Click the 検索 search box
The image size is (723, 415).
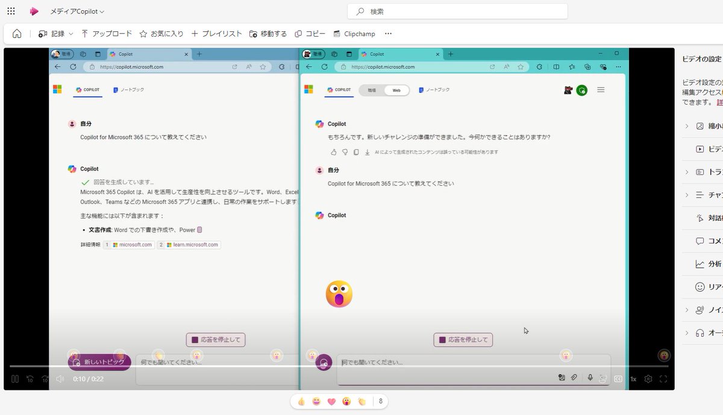pyautogui.click(x=457, y=11)
